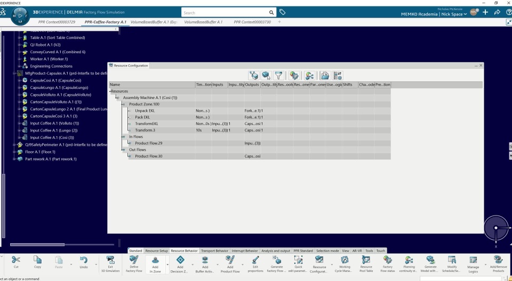The height and width of the screenshot is (281, 512).
Task: Click the Resource Configuration icon in the action bar
Action: (319, 260)
